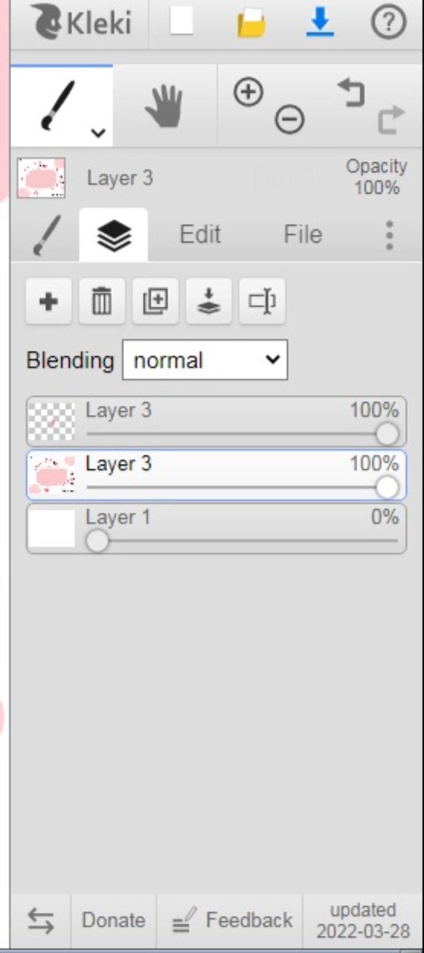The width and height of the screenshot is (424, 953).
Task: Click the blue download save icon
Action: point(320,22)
